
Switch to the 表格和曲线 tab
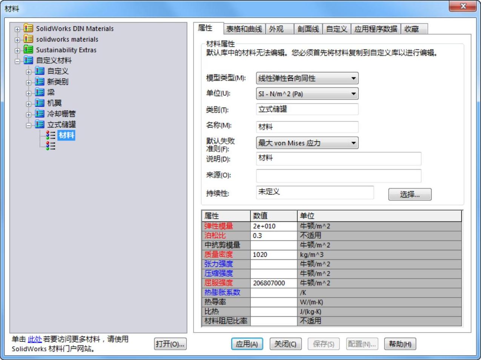pyautogui.click(x=244, y=29)
